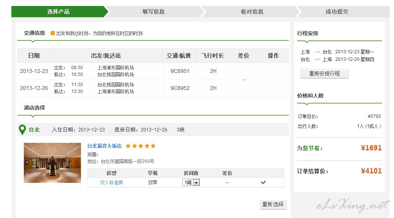Click itinerary line 2013-12-23 星期一

[x=355, y=52]
